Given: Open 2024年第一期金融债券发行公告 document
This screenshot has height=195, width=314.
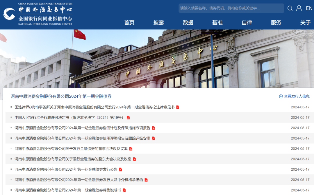Looking at the screenshot, I should tap(66, 170).
